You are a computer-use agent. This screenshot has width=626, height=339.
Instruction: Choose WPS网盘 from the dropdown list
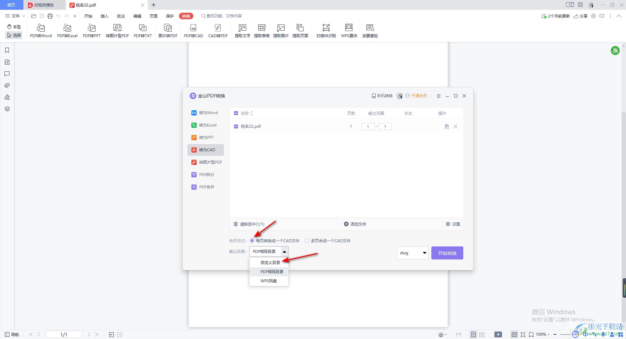269,281
